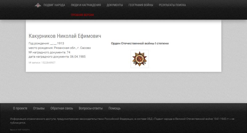Screen dimensions: 247x133
Task: Click the award document number 74 line
Action: [49, 52]
